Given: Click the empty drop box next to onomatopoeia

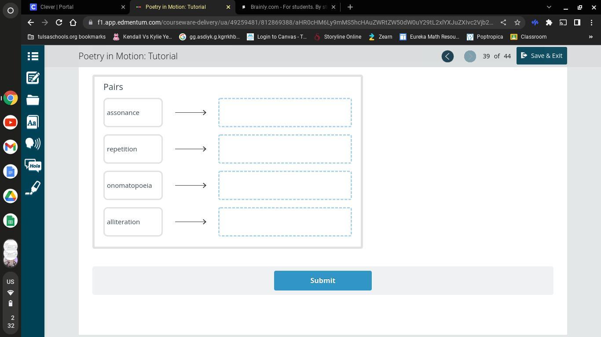Looking at the screenshot, I should tap(285, 186).
